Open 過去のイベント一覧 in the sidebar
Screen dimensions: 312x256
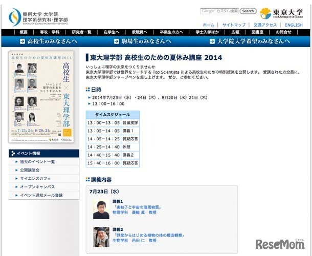coord(37,162)
